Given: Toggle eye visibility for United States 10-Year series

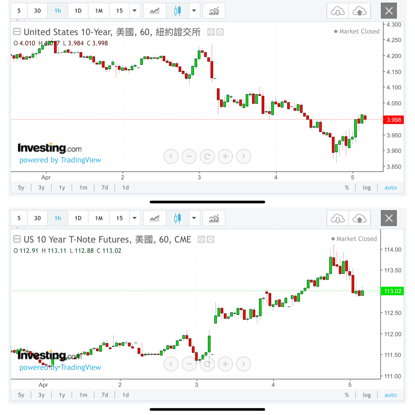Looking at the screenshot, I should click(x=211, y=32).
